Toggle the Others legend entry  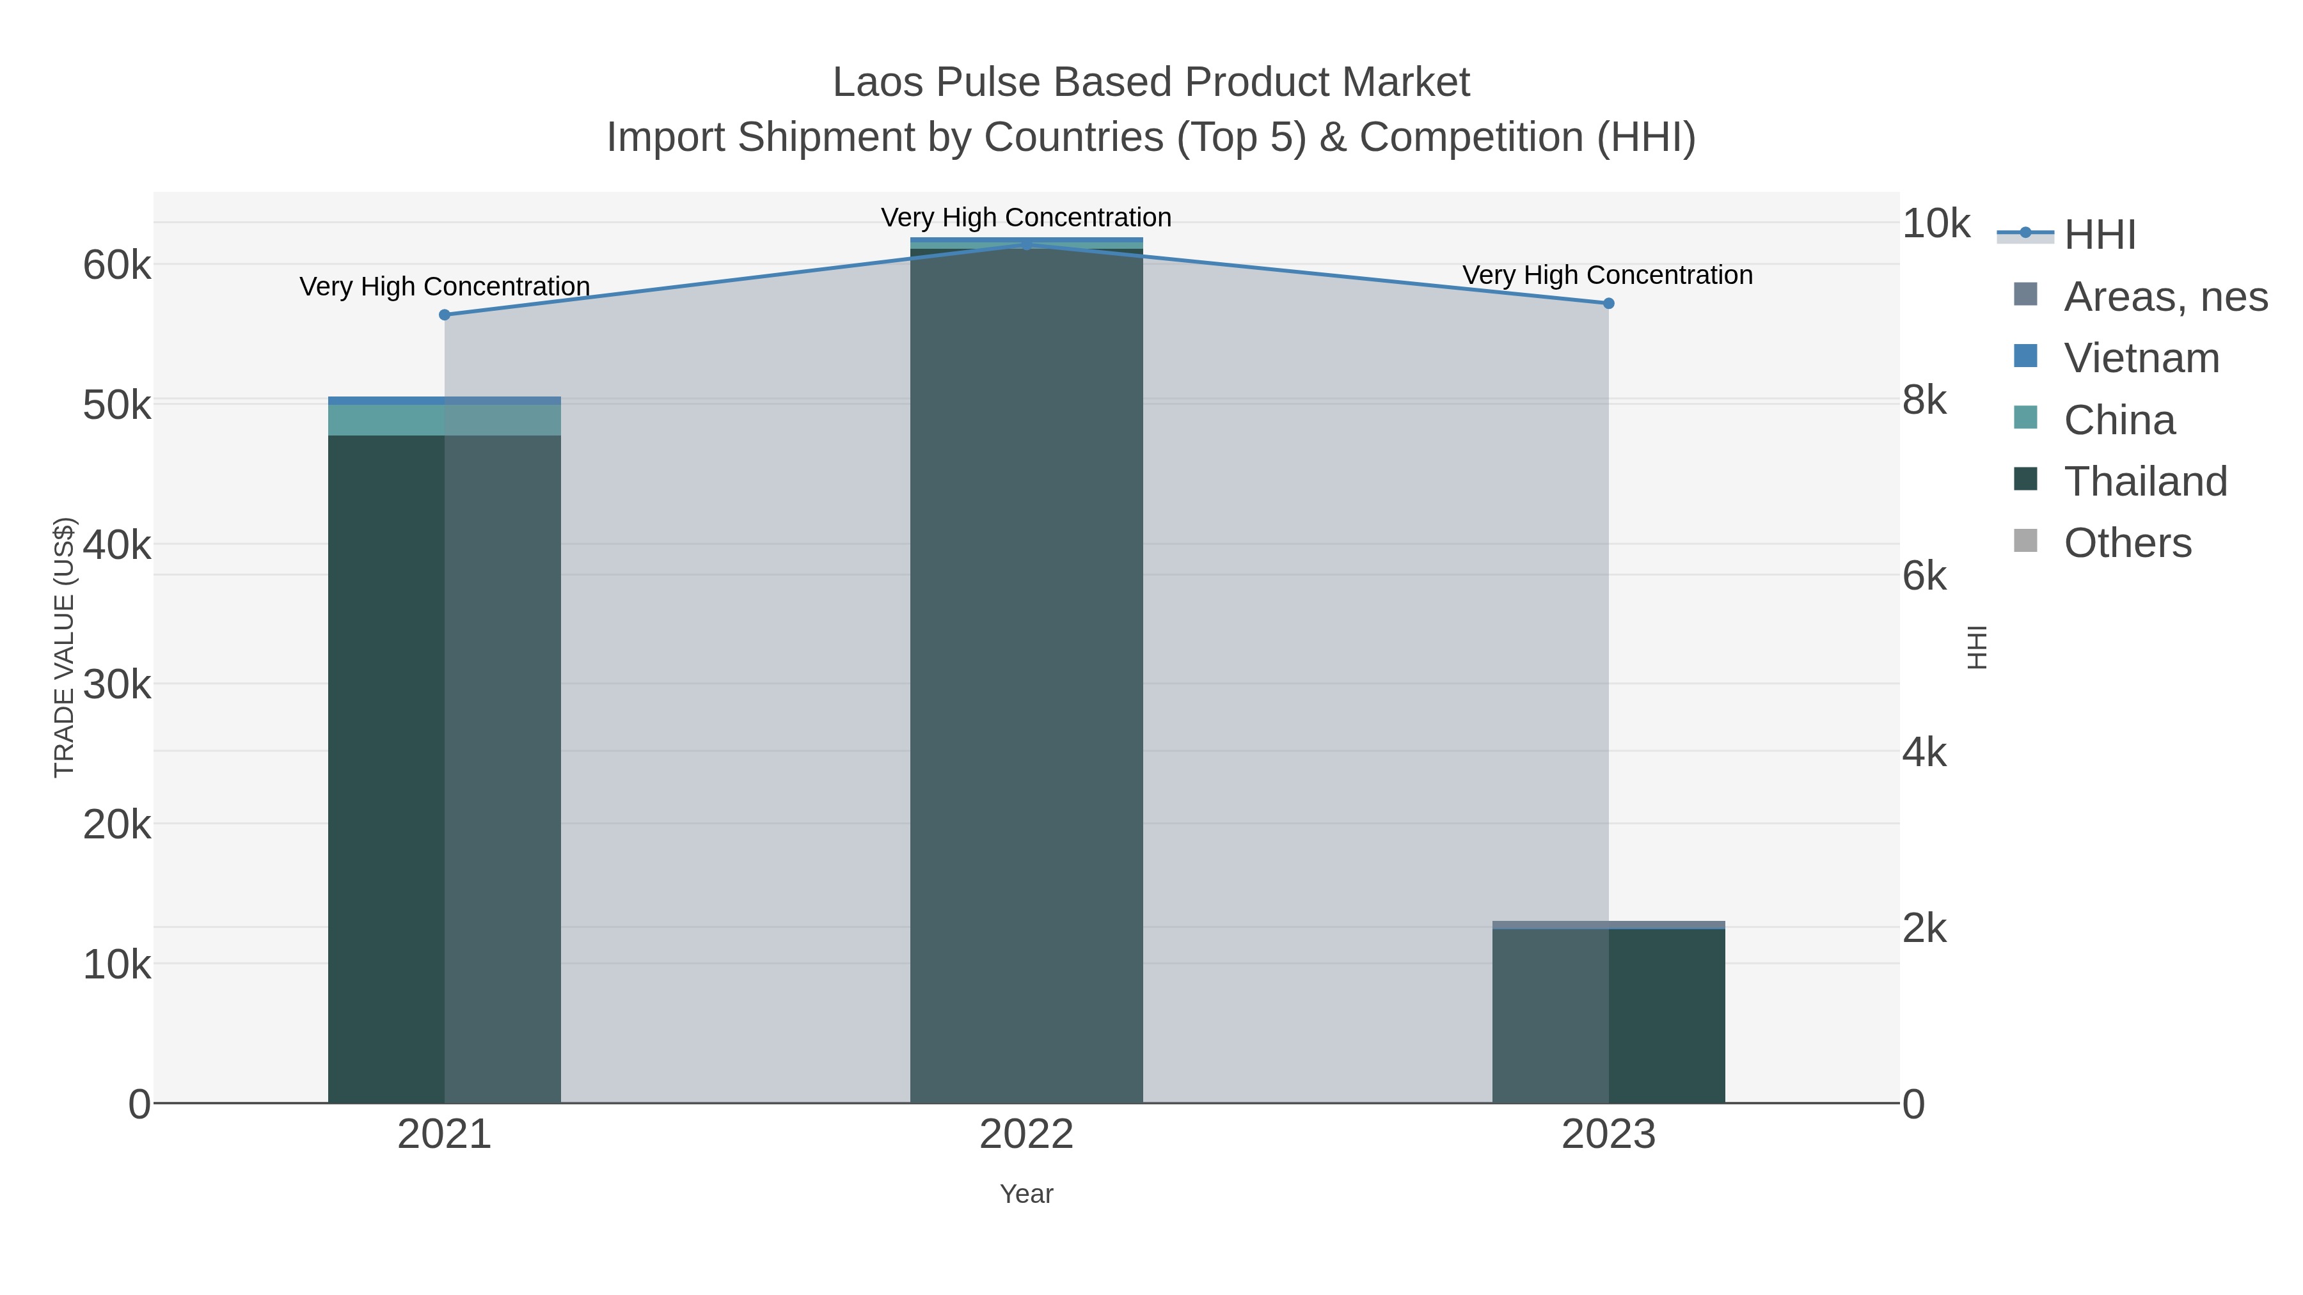coord(2102,542)
